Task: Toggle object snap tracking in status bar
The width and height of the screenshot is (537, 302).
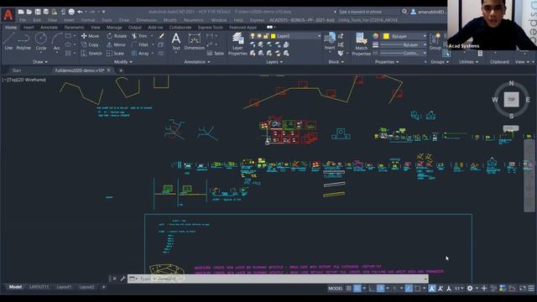Action: click(x=409, y=289)
